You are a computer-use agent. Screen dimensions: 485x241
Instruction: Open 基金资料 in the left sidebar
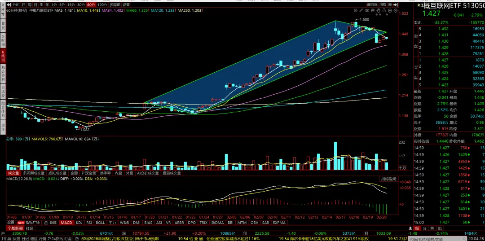3,73
